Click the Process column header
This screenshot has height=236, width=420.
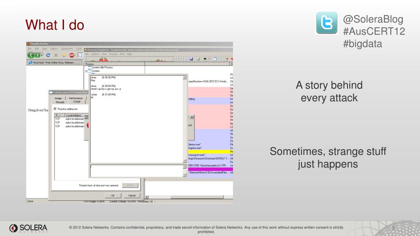click(115, 64)
